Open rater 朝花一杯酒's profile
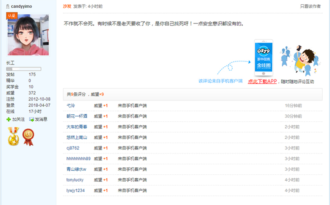 (77, 116)
